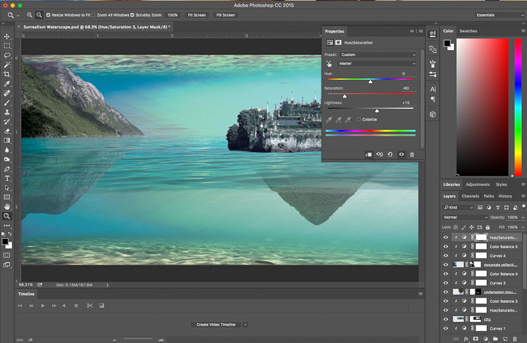527x343 pixels.
Task: Switch to the Adjustments tab
Action: [478, 185]
